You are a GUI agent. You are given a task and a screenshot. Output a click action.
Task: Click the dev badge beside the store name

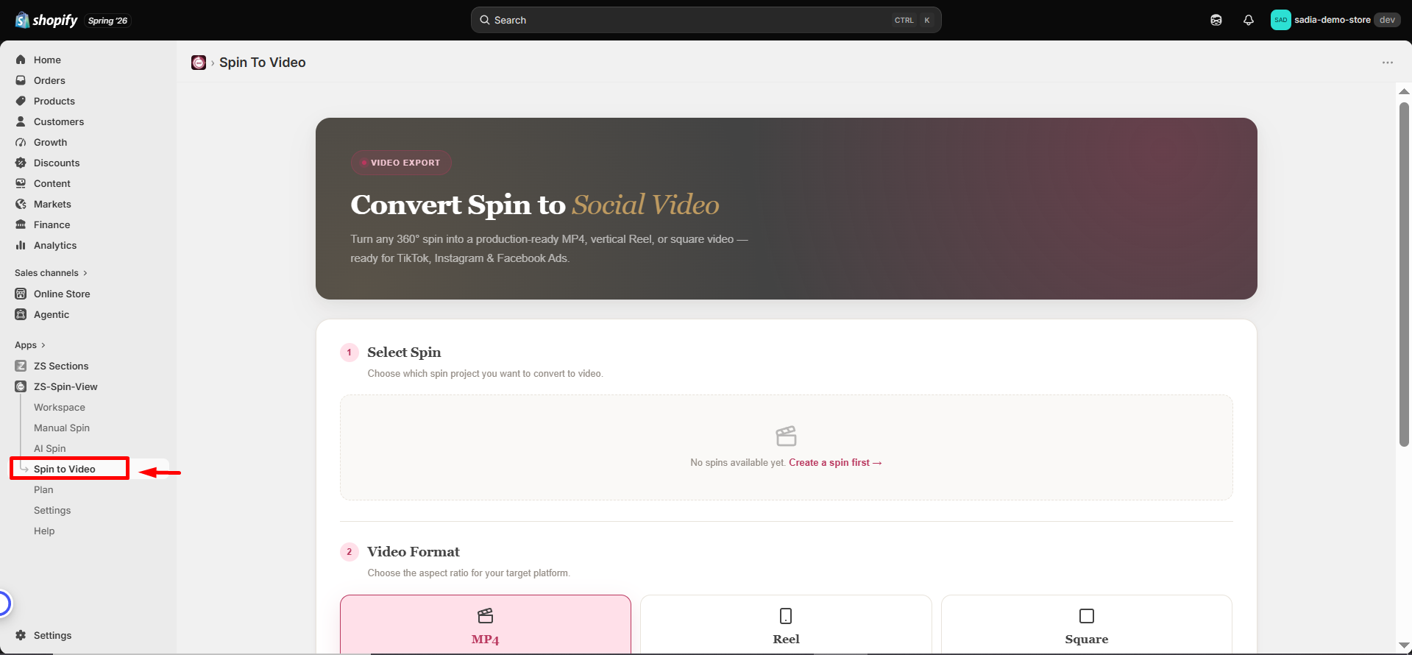(1387, 20)
